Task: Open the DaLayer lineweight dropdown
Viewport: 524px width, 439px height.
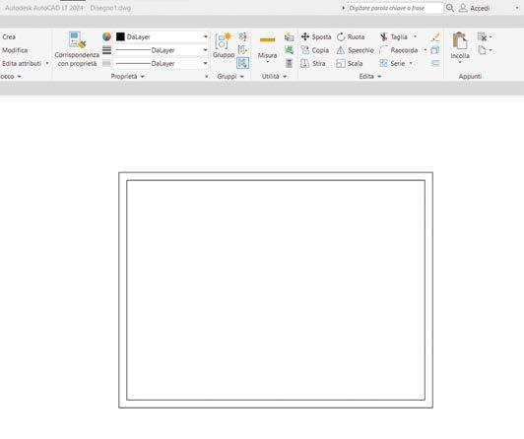Action: 162,50
